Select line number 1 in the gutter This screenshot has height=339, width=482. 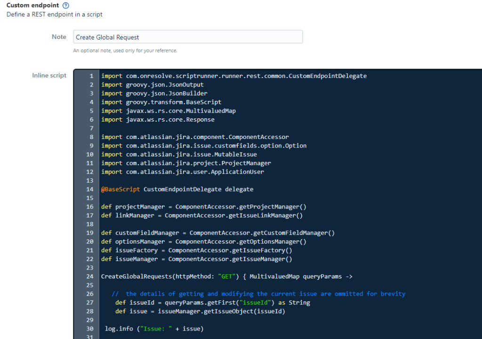coord(91,76)
